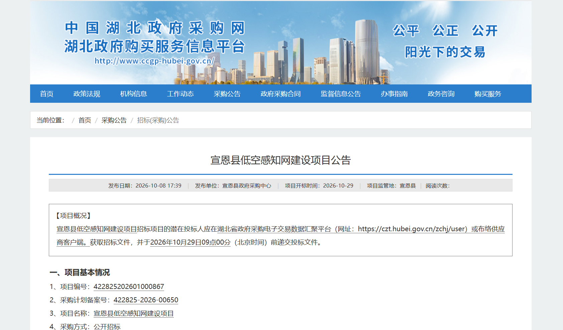563x330 pixels.
Task: Open the 办事指南 menu item
Action: 395,94
